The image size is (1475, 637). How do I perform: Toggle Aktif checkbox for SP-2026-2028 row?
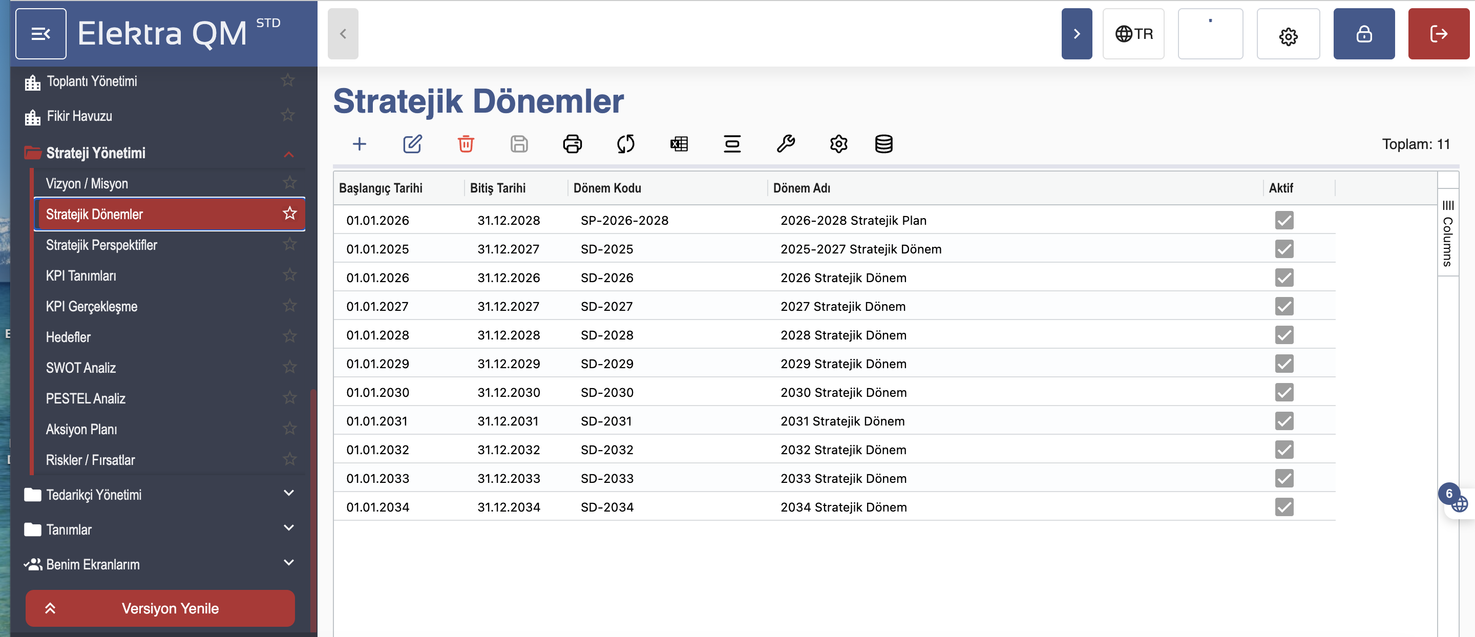[x=1284, y=220]
